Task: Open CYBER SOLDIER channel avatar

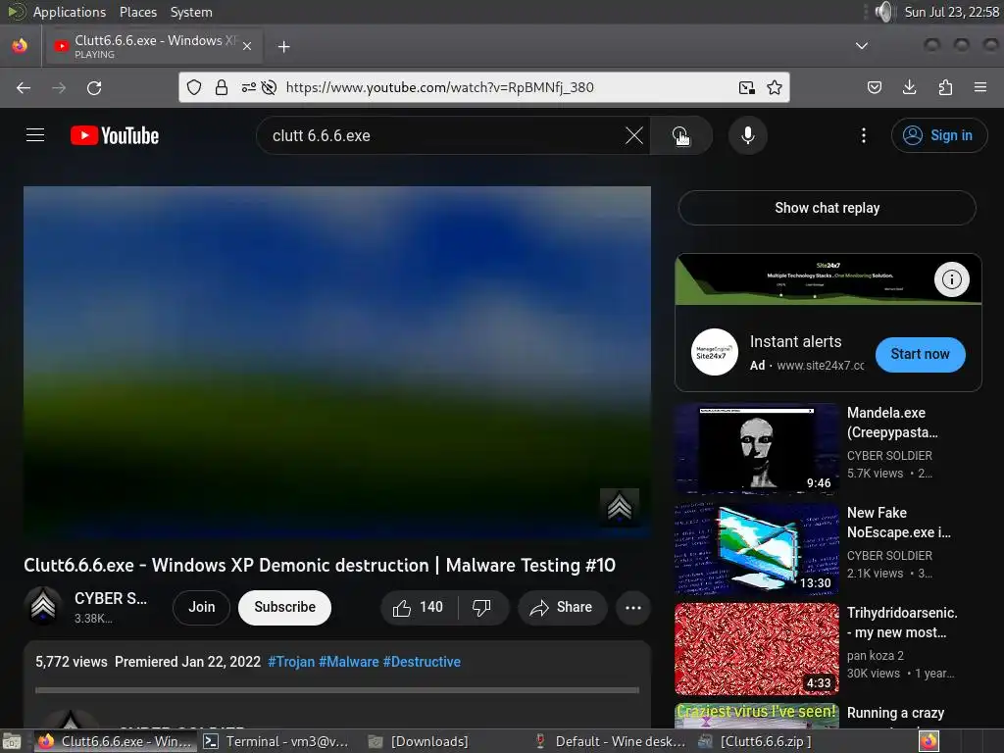Action: pyautogui.click(x=43, y=606)
